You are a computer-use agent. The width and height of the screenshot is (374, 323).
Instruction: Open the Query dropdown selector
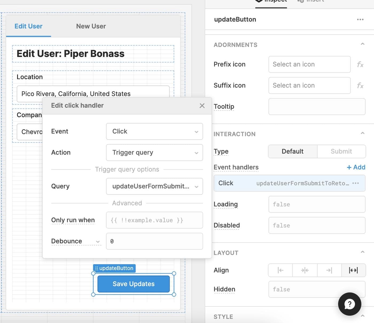click(x=154, y=186)
